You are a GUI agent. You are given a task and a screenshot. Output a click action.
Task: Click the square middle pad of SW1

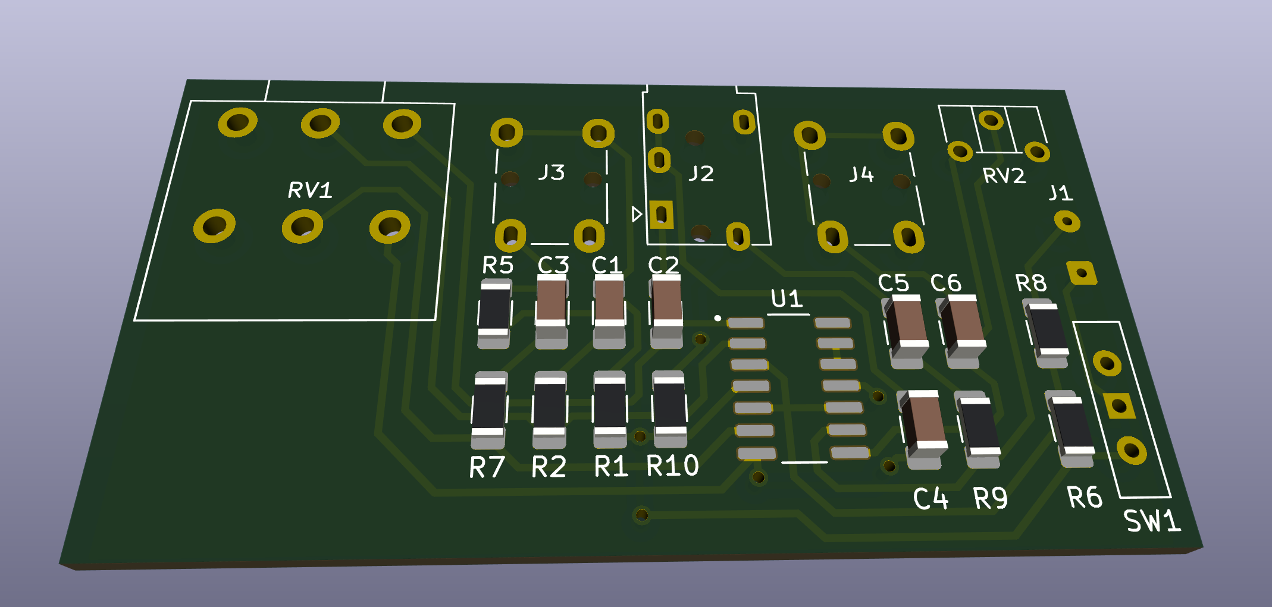click(1119, 406)
